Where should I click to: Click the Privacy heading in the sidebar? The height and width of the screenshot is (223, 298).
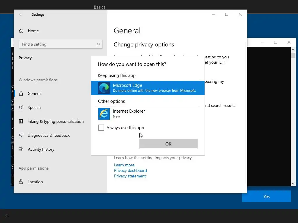(25, 58)
